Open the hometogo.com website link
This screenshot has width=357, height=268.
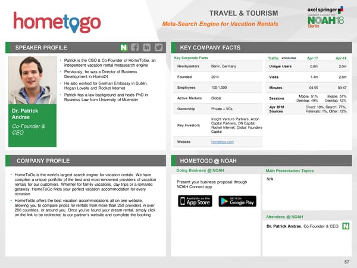(222, 142)
